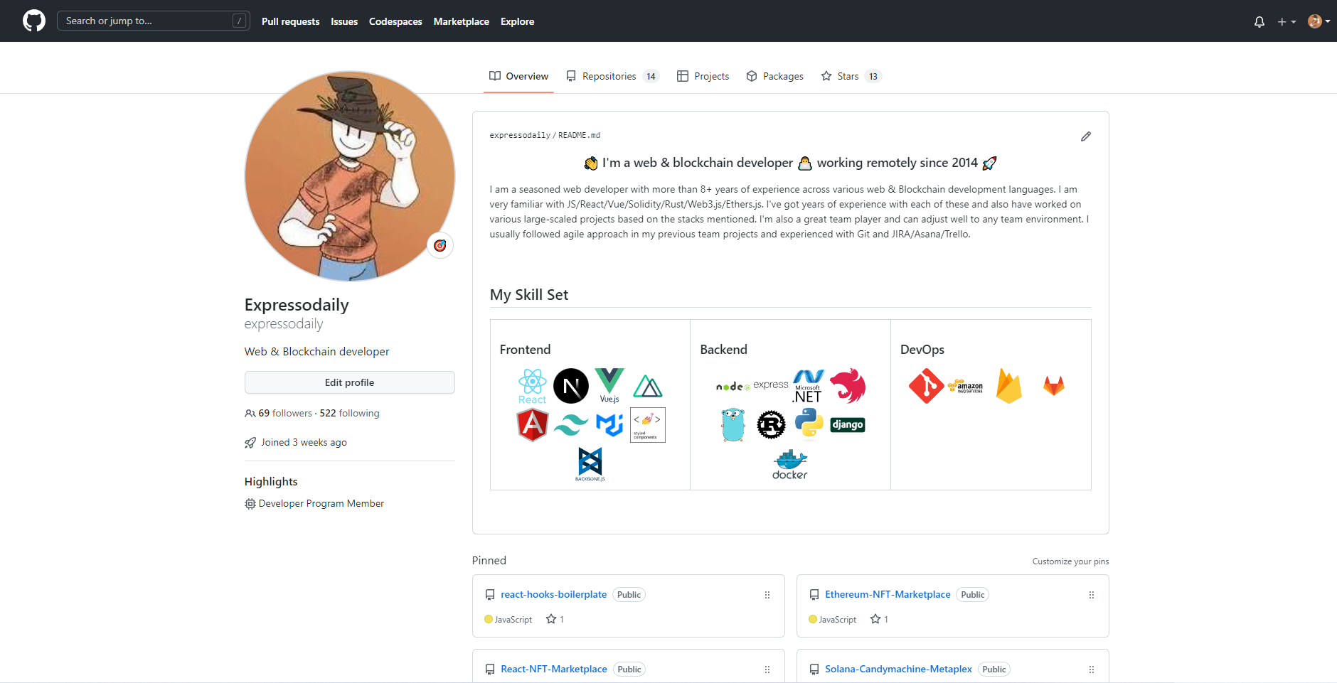Screen dimensions: 1337x683
Task: Click the pencil icon to edit README.md
Action: 1085,136
